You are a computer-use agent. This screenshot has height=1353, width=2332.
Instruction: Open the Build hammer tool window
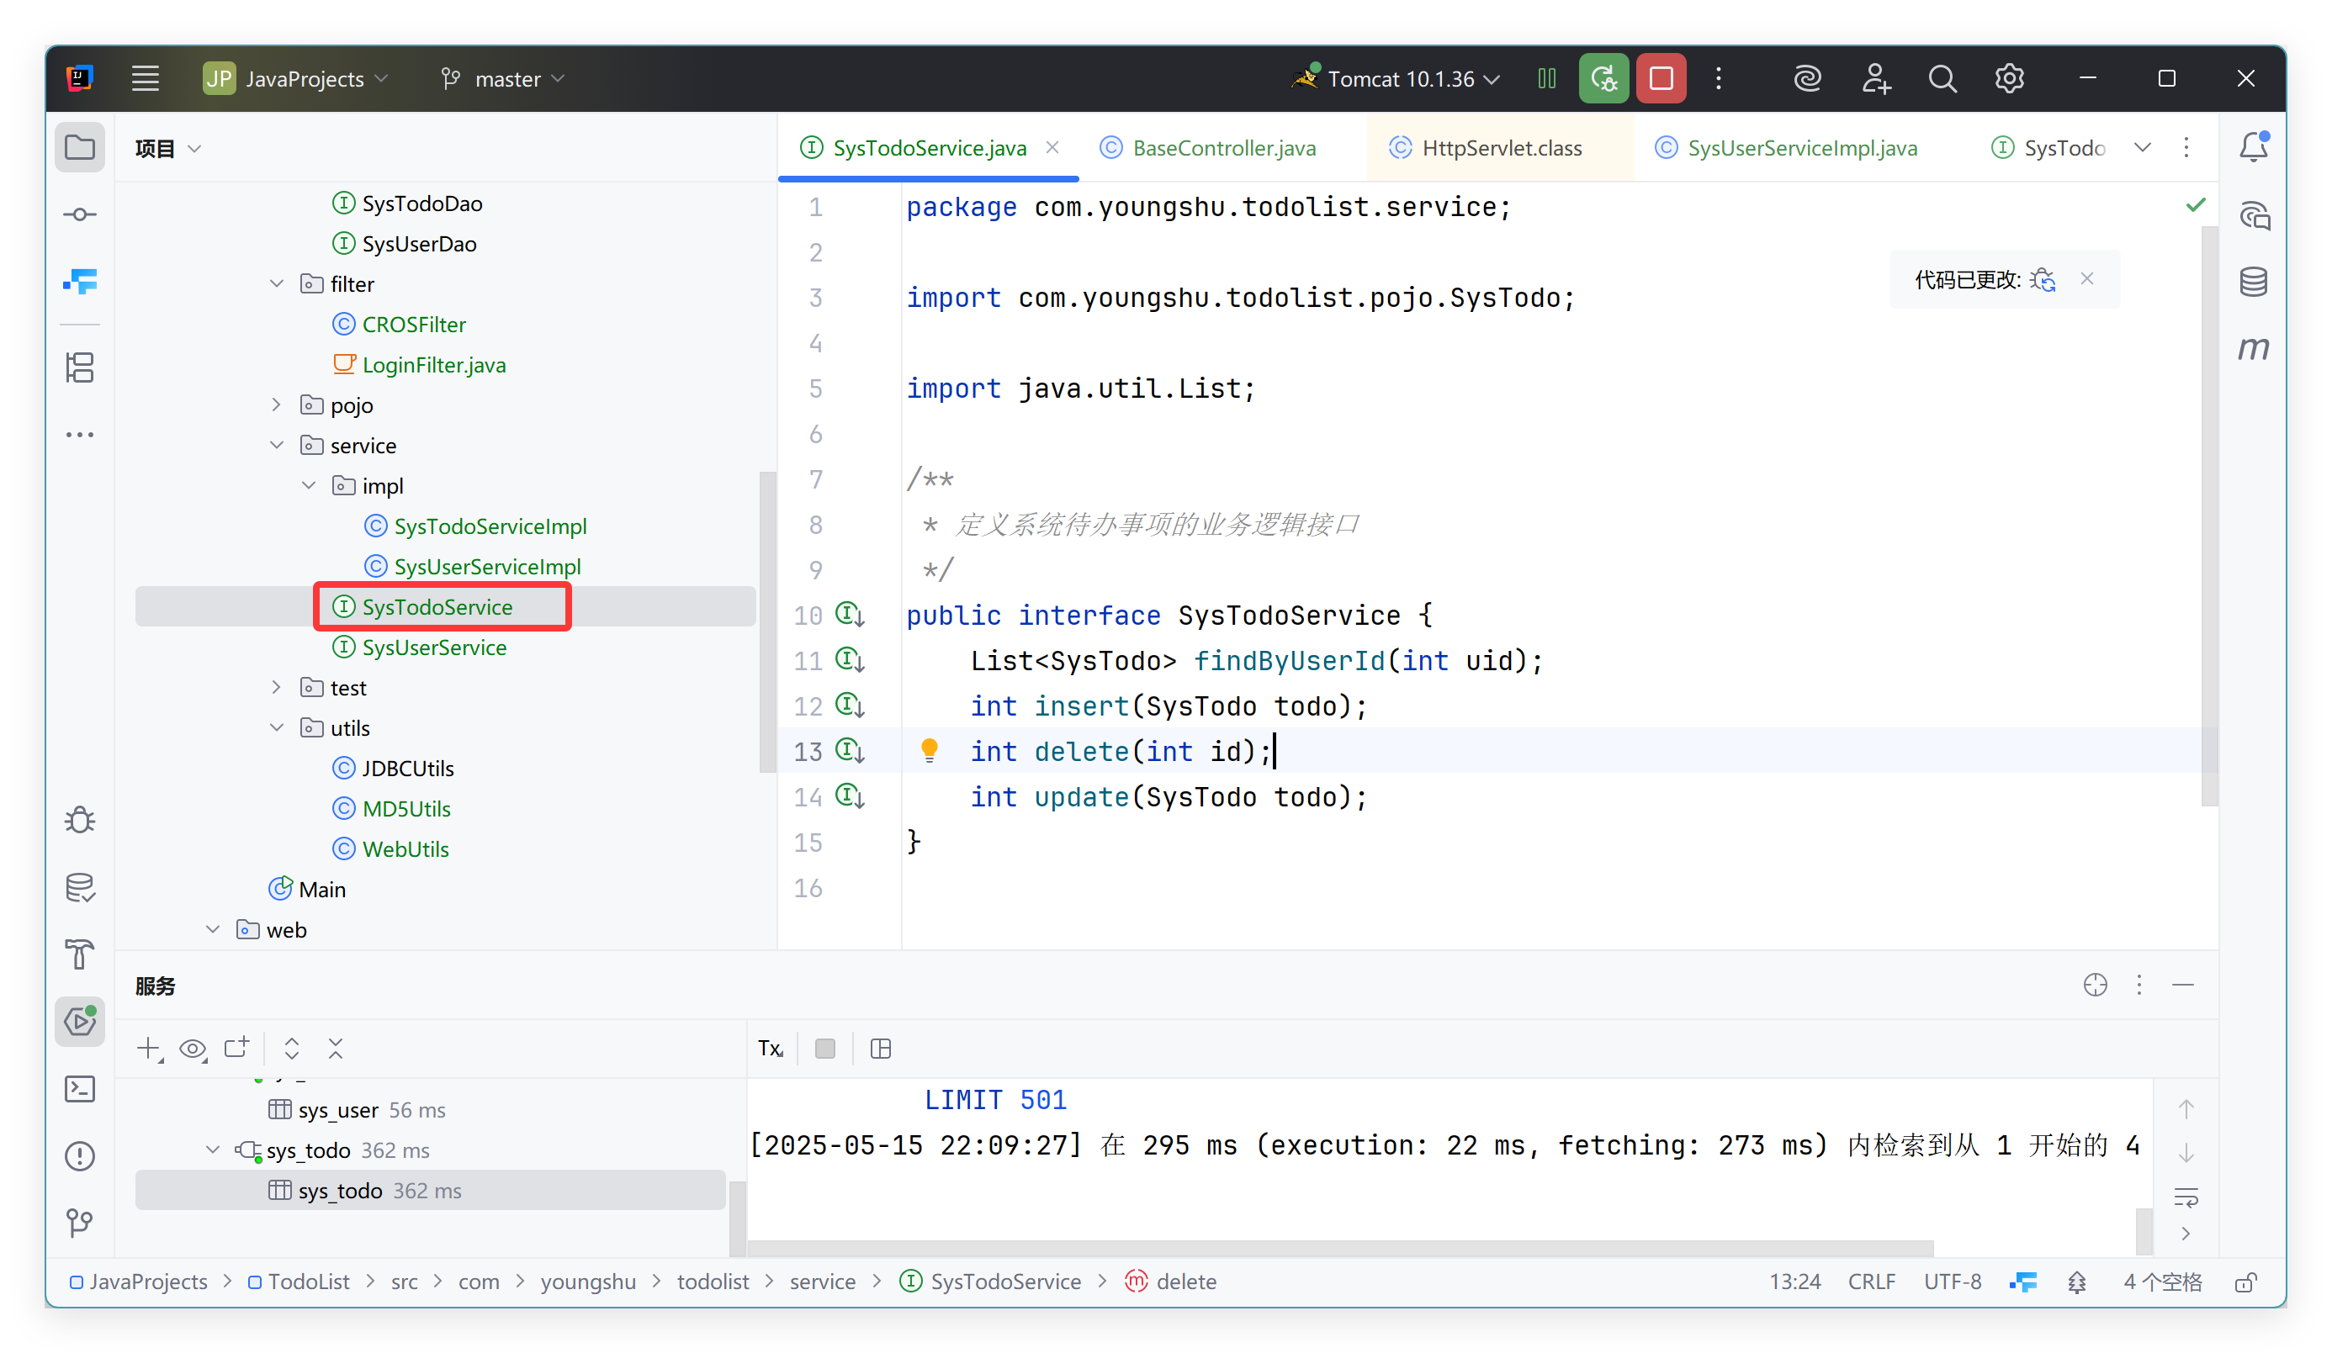point(81,954)
